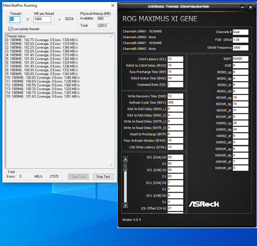
Task: Click thread 14 status line with 1393 MB/s
Action: pyautogui.click(x=43, y=93)
